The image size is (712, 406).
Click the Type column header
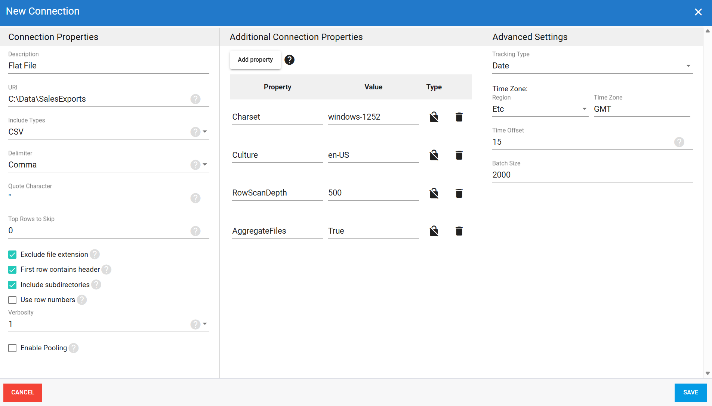pos(434,87)
